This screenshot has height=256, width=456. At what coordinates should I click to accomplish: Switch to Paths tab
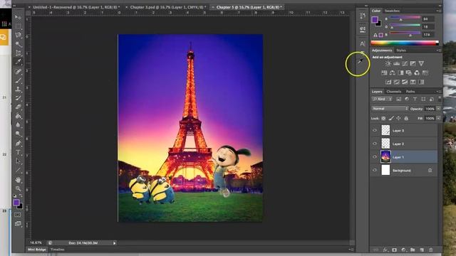(x=410, y=92)
